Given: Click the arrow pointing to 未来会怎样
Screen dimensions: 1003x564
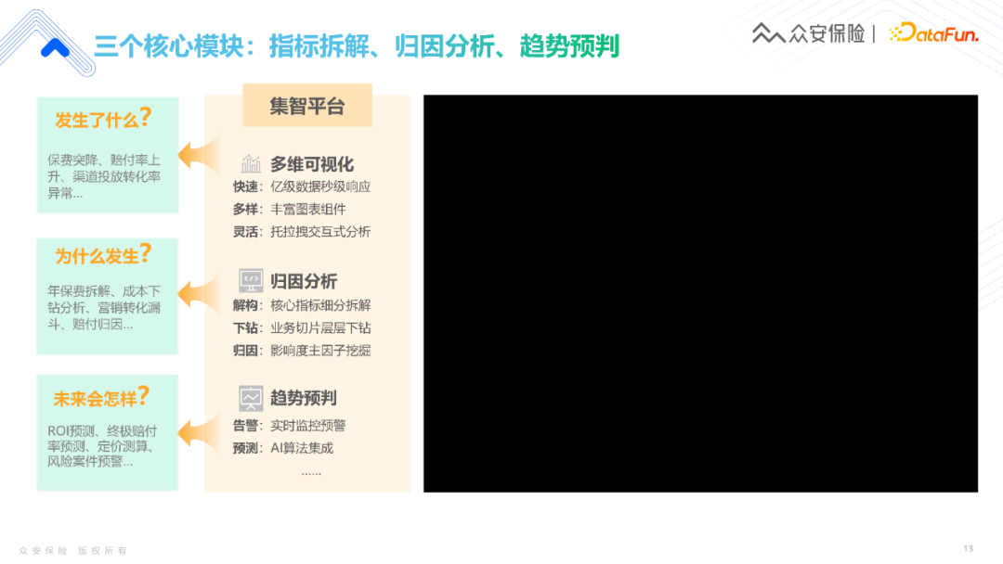Looking at the screenshot, I should (x=199, y=432).
